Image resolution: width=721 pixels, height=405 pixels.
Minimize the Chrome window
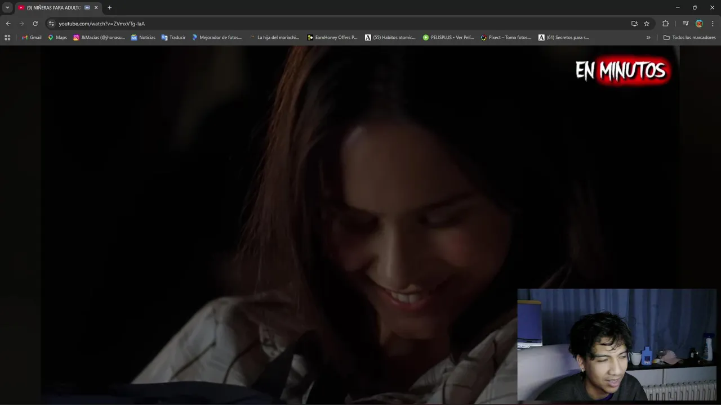[678, 7]
